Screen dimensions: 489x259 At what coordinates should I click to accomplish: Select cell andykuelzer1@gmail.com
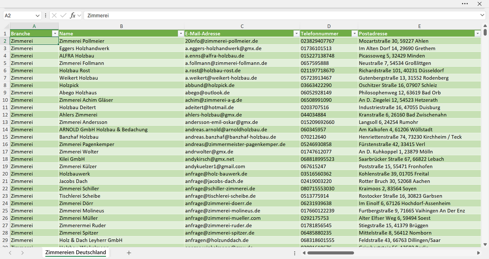(x=242, y=166)
